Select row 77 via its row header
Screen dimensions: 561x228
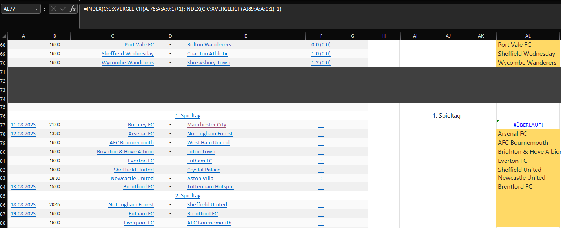pos(4,125)
